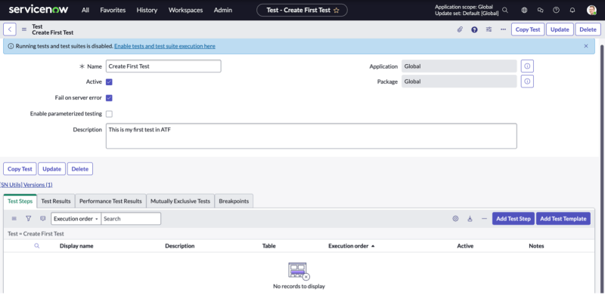605x295 pixels.
Task: Click the paperclip manage attachments icon
Action: [460, 29]
